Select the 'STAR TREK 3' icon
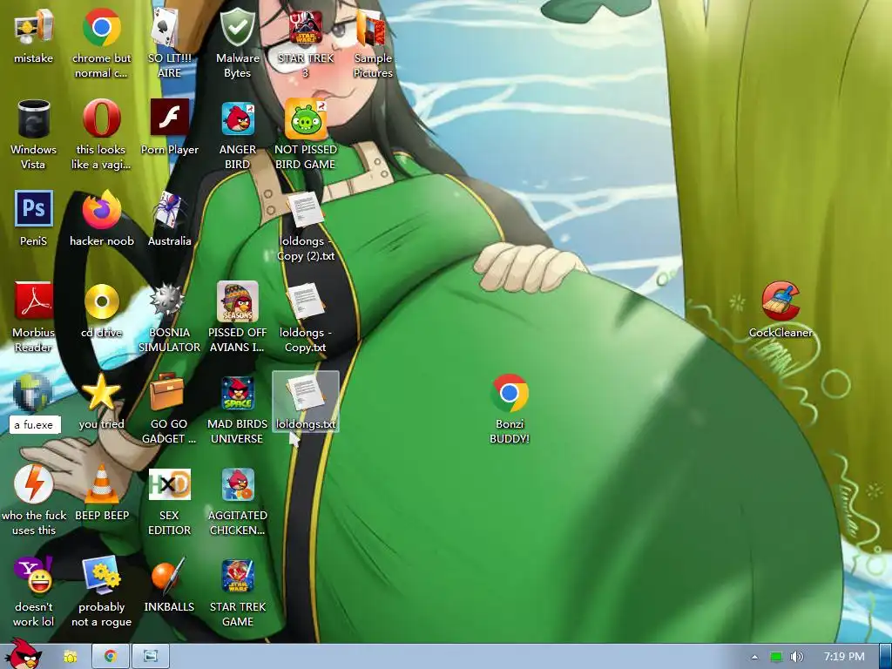The height and width of the screenshot is (669, 892). pyautogui.click(x=306, y=27)
